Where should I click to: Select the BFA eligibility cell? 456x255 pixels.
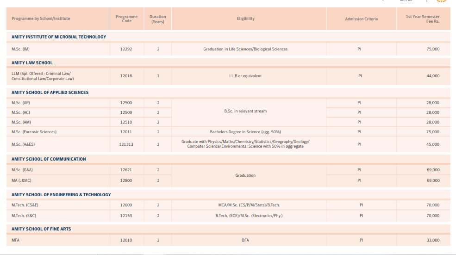[245, 240]
